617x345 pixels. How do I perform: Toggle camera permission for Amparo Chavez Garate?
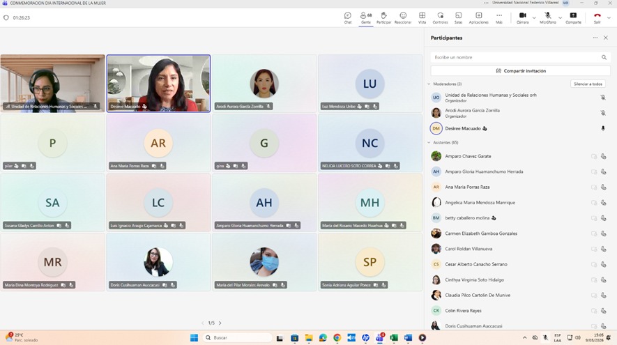[x=594, y=156]
